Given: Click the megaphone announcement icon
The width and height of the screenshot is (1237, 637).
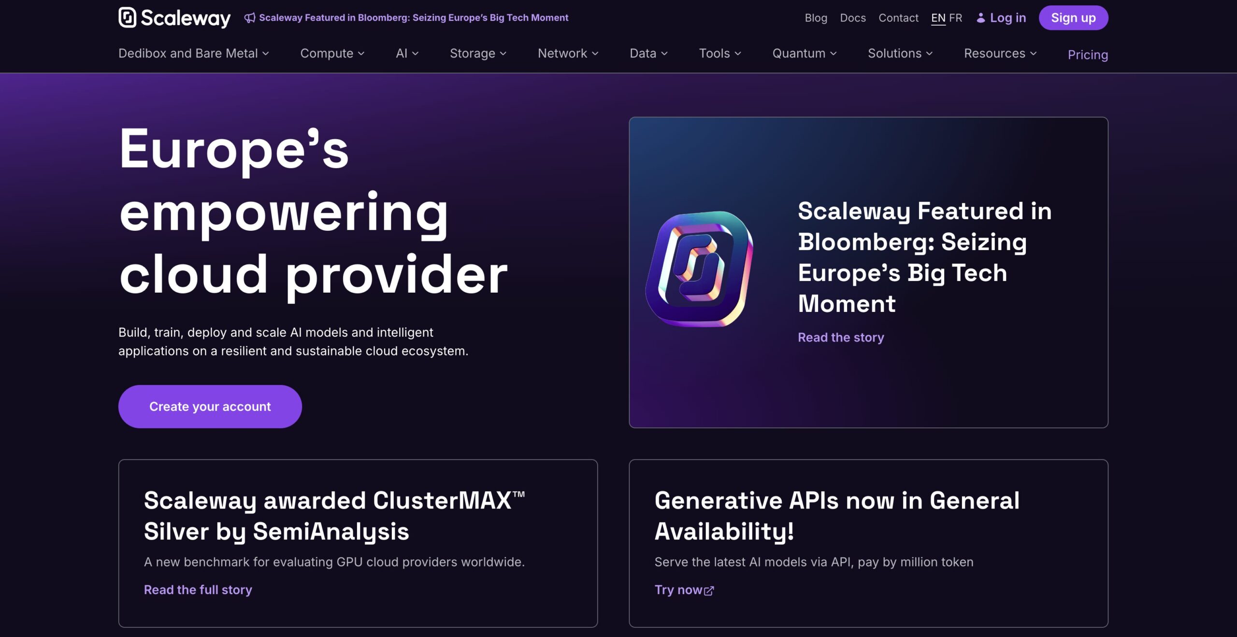Looking at the screenshot, I should point(250,18).
